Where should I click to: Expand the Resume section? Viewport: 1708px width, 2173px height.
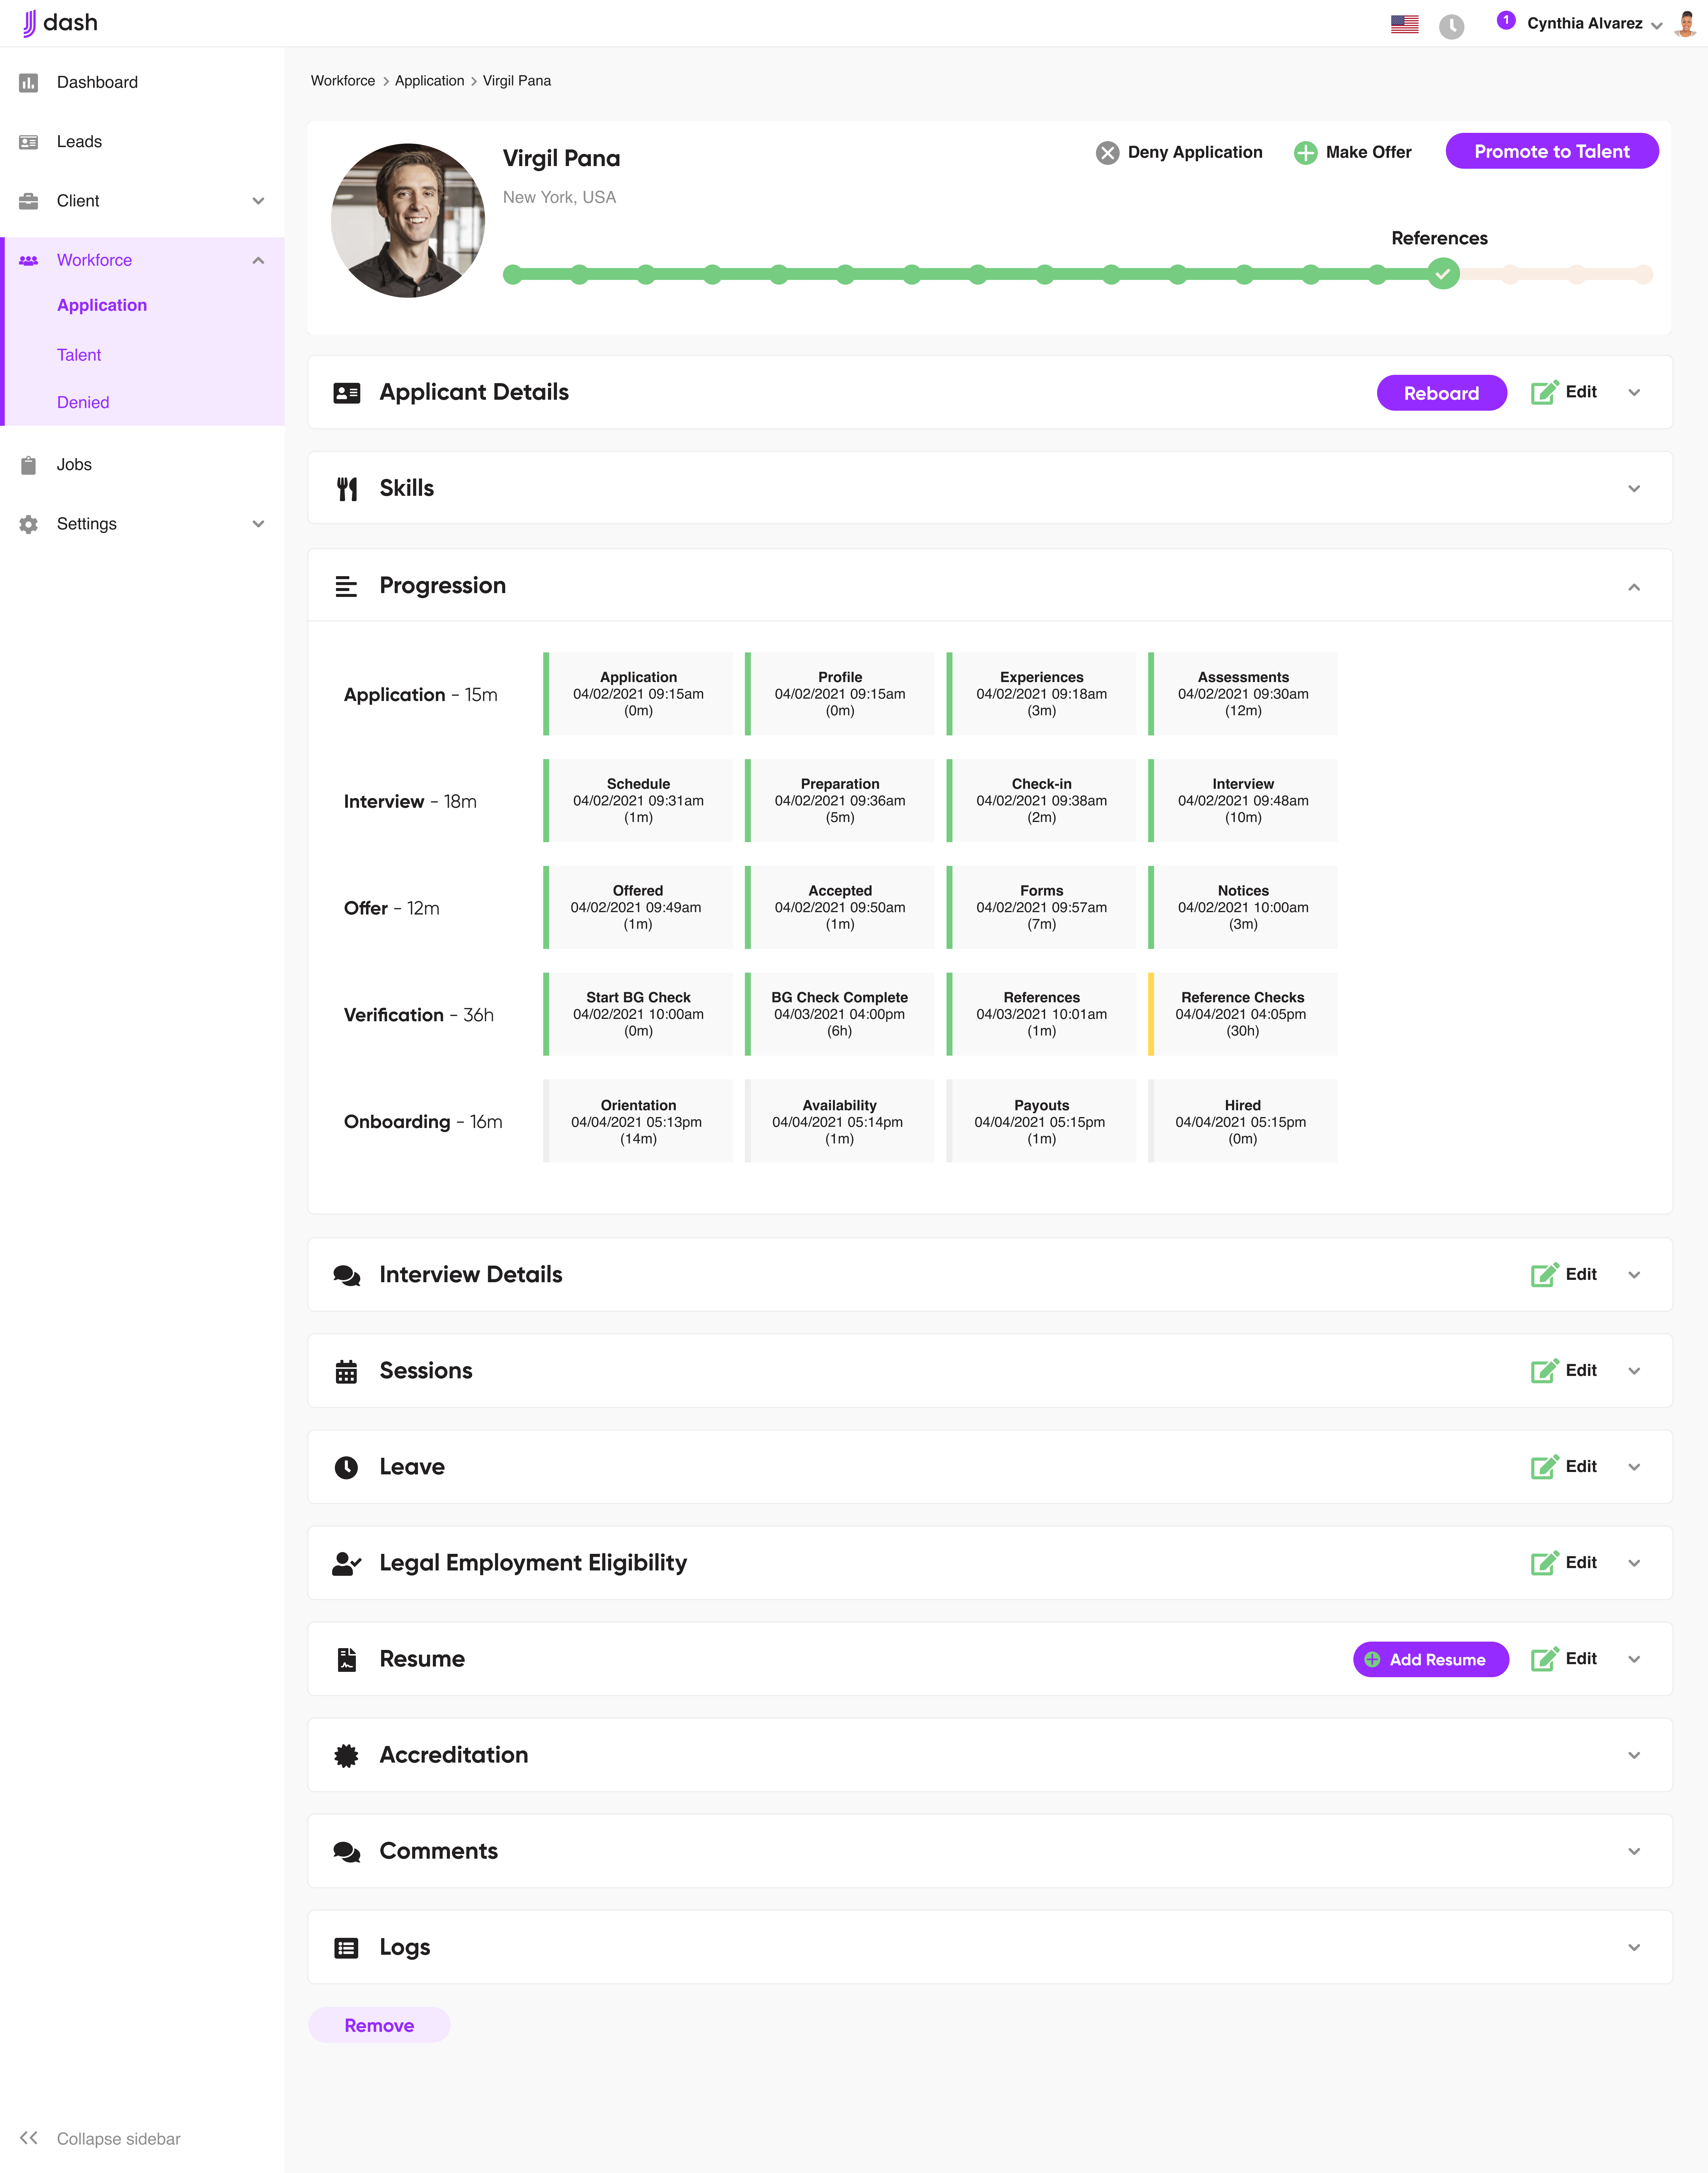coord(1634,1659)
